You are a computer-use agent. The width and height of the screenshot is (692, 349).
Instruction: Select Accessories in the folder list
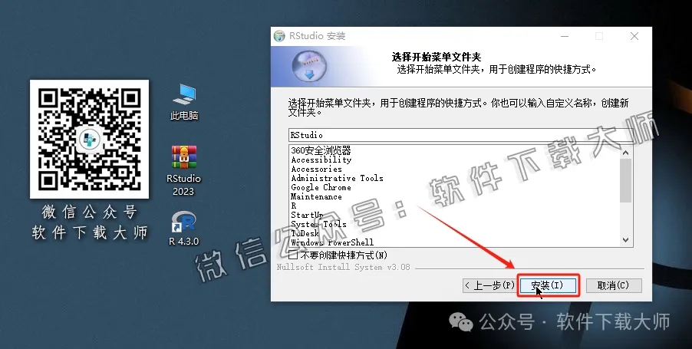pyautogui.click(x=316, y=169)
